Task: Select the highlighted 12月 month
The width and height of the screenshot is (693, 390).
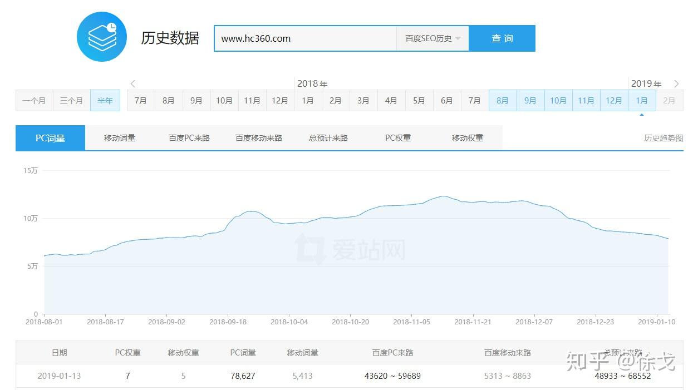Action: [614, 101]
